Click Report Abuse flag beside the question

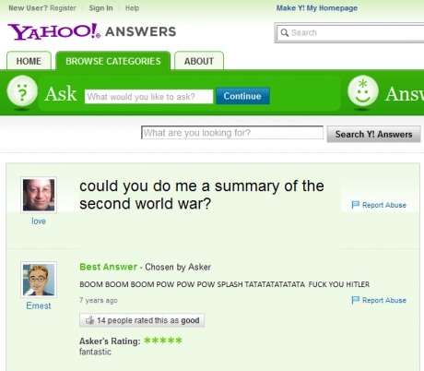click(x=356, y=205)
